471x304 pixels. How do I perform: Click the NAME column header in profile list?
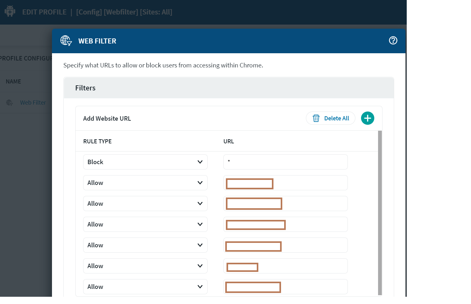[13, 82]
